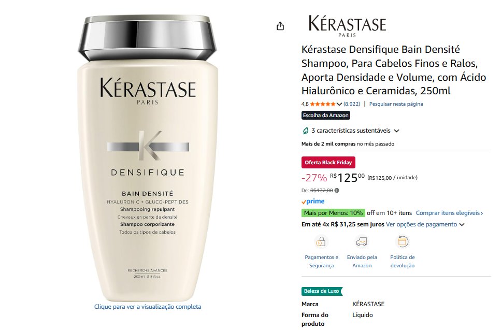This screenshot has height=330, width=502.
Task: Expand the star rating dropdown chevron
Action: [x=339, y=104]
